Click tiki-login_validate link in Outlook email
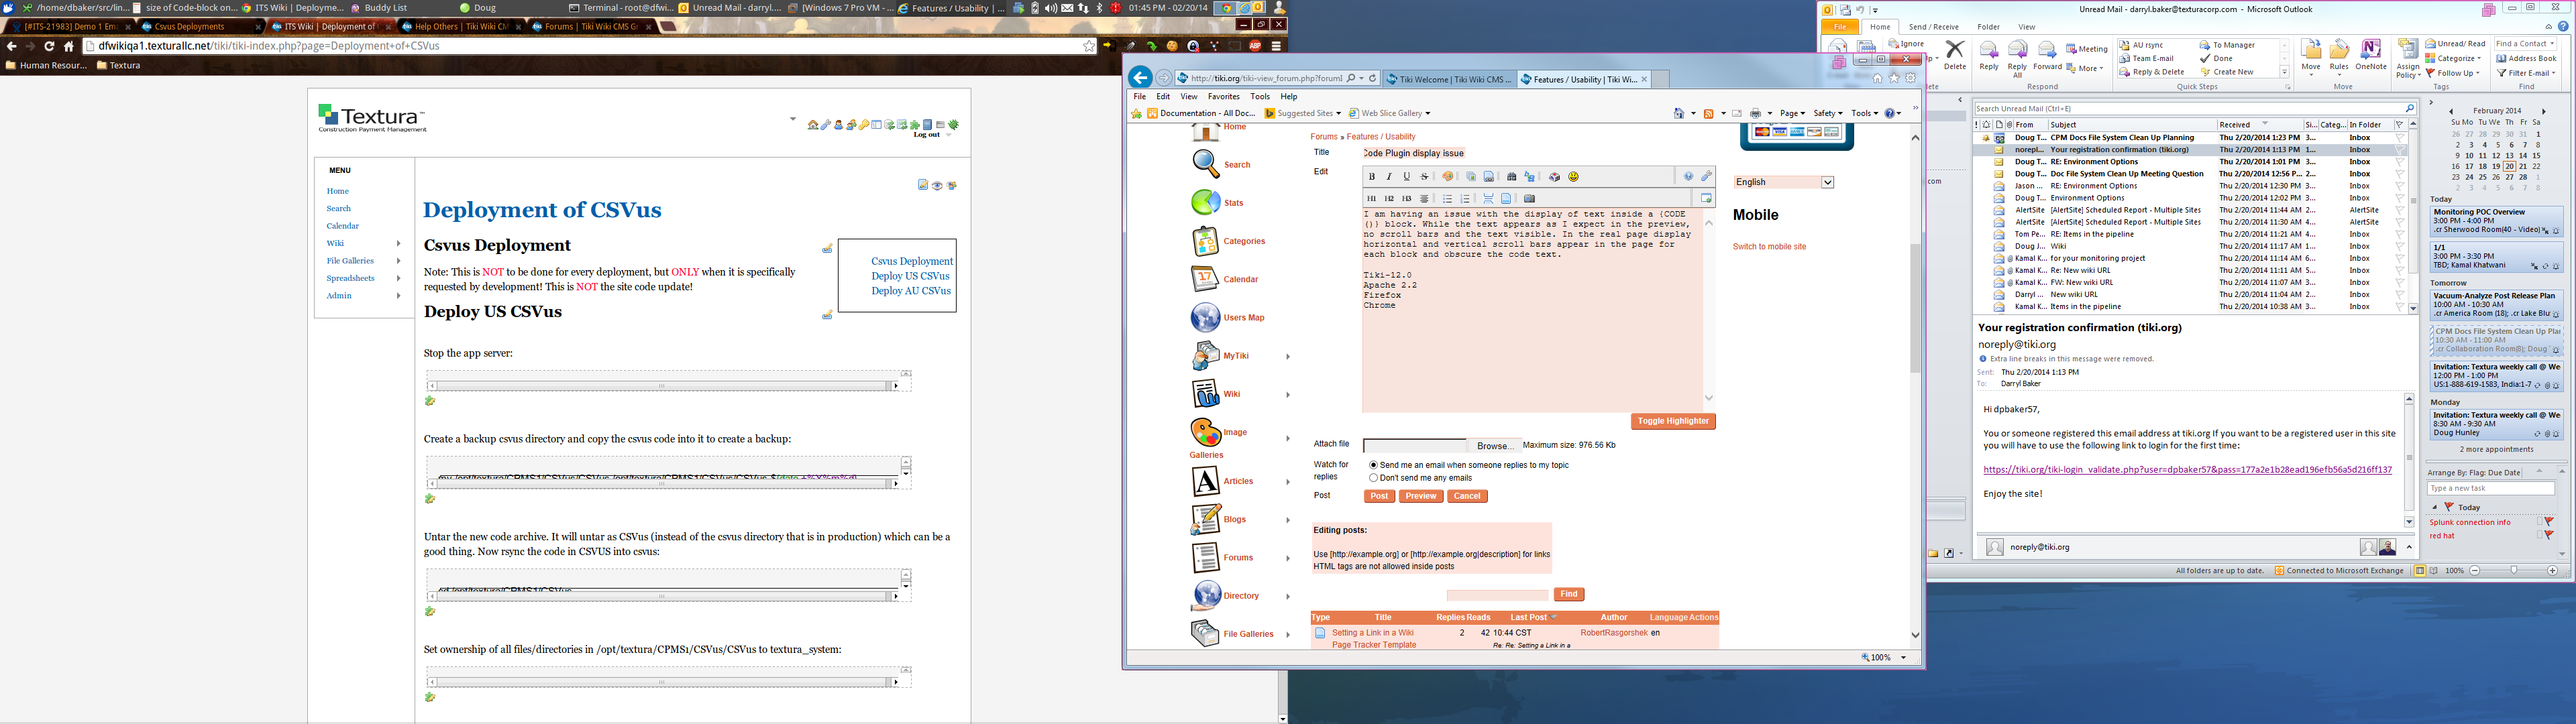Screen dimensions: 2576x724 pyautogui.click(x=2187, y=470)
